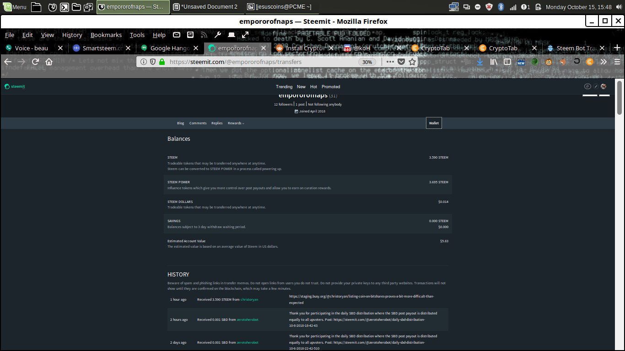
Task: Open the File menu
Action: point(10,35)
